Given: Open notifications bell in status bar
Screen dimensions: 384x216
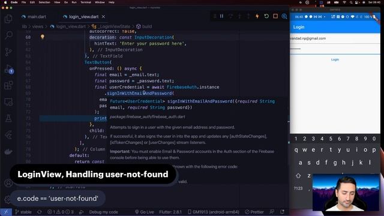Looking at the screenshot, I should coord(282,212).
